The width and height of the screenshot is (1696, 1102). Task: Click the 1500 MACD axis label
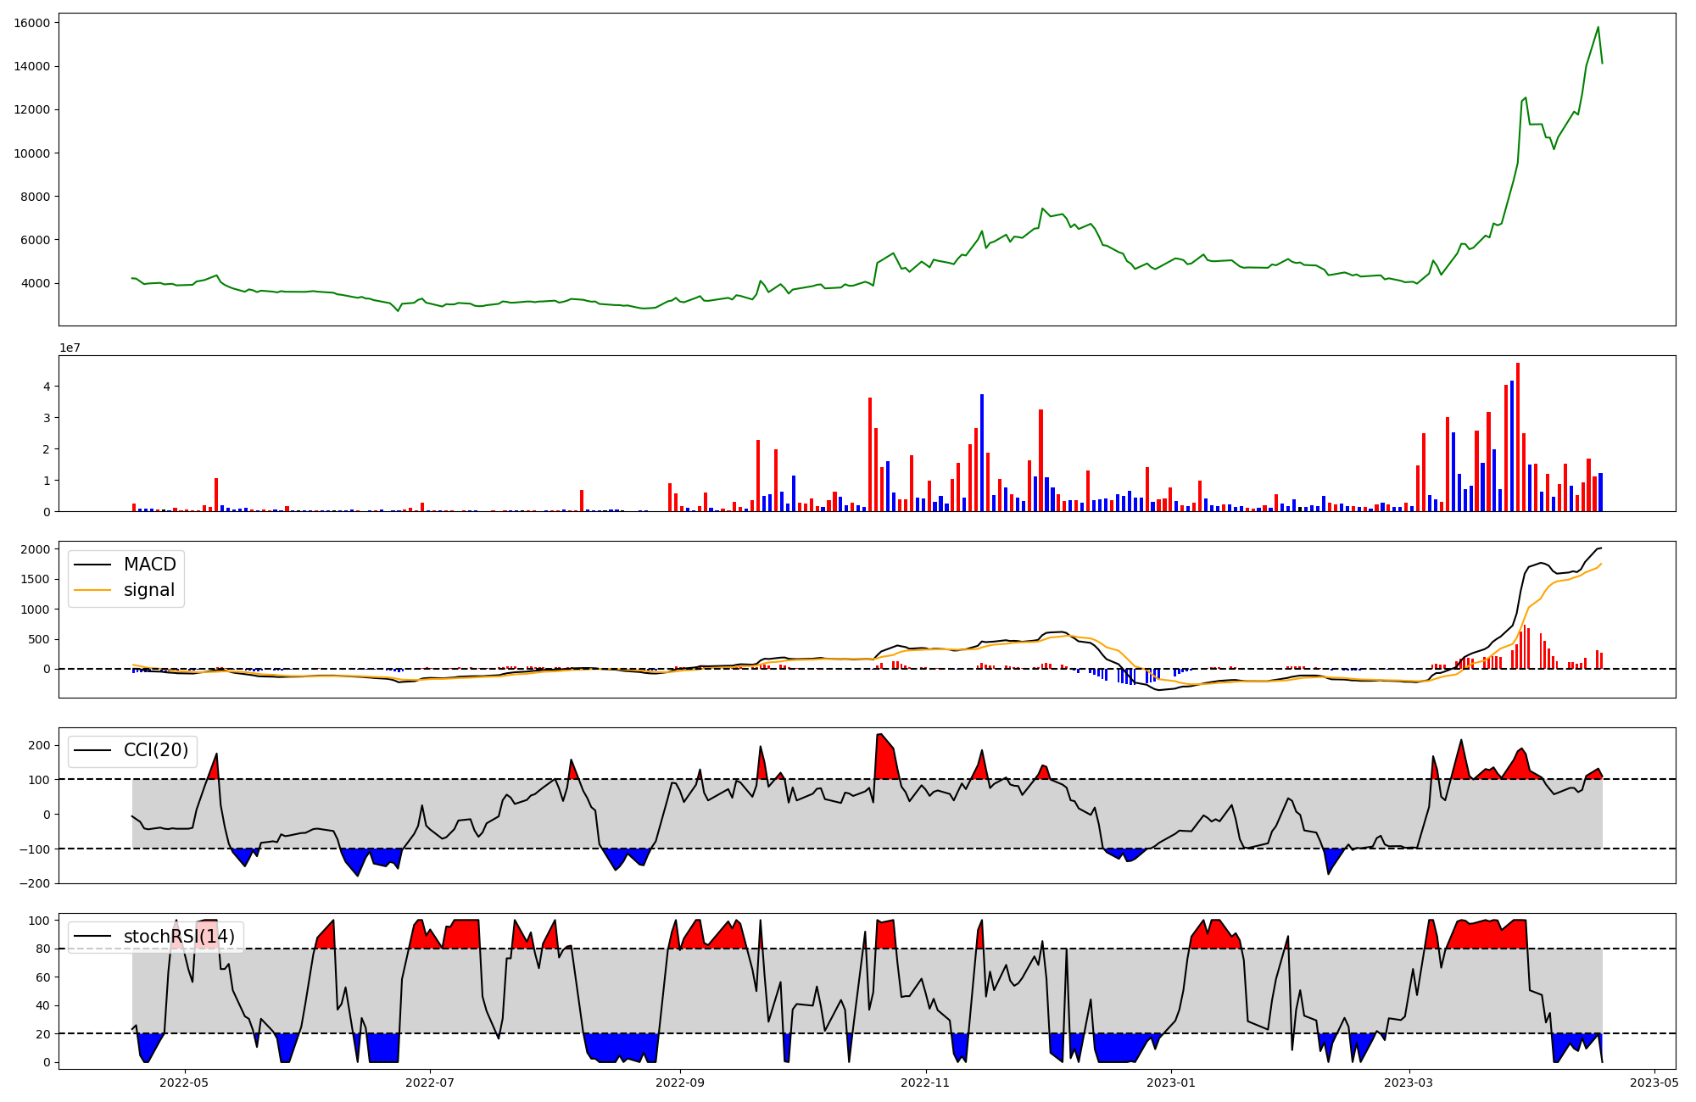click(x=36, y=579)
